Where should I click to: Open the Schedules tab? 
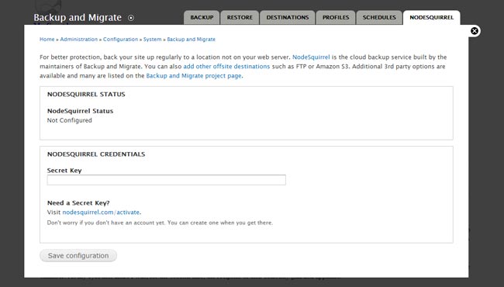(x=379, y=17)
